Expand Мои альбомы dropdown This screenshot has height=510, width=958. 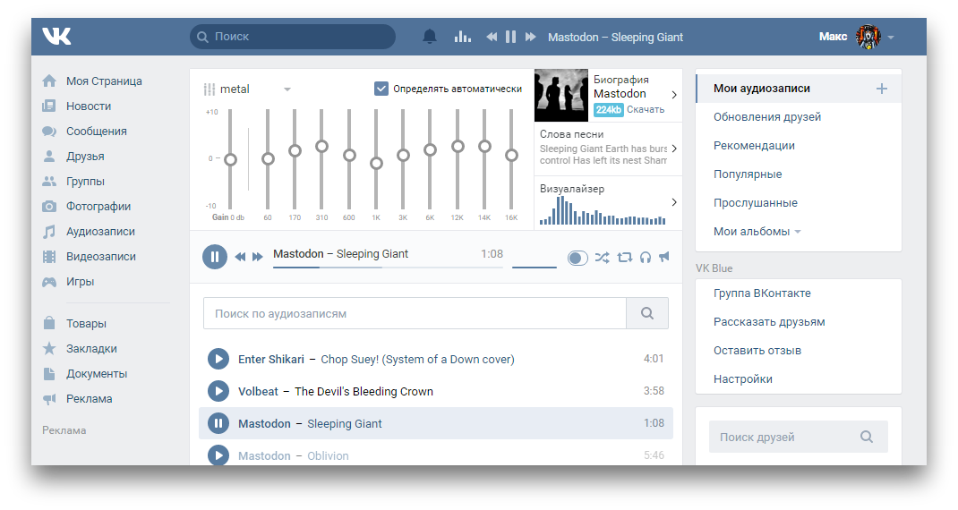coord(798,232)
